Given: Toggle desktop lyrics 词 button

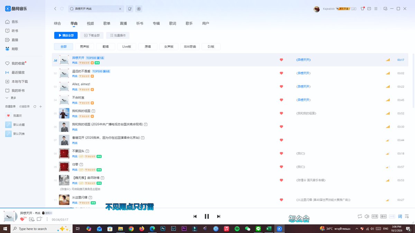Looking at the screenshot, I should 400,216.
